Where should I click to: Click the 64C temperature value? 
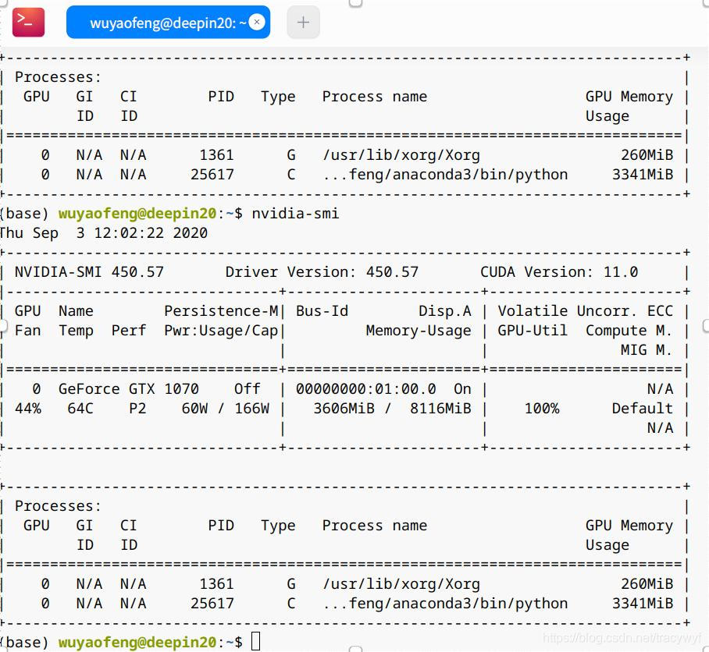tap(80, 409)
